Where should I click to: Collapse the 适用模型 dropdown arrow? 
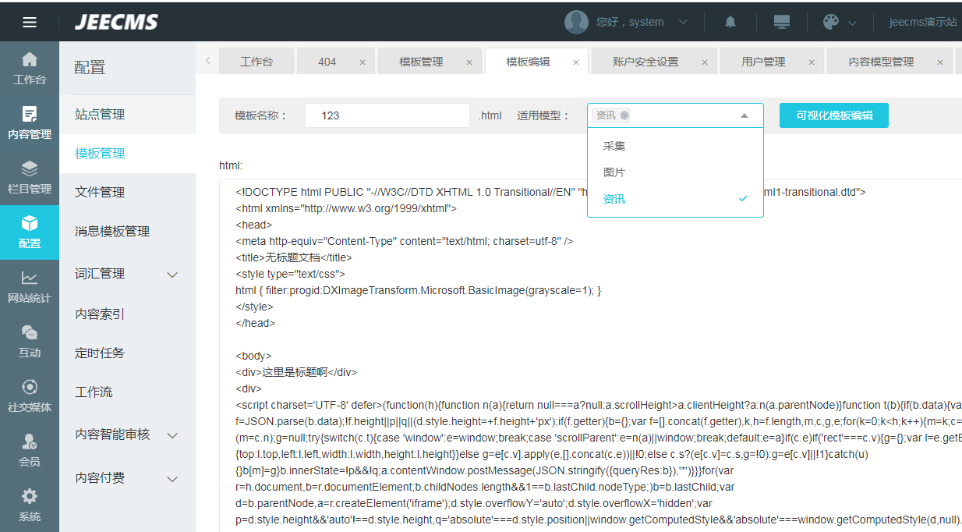(744, 115)
